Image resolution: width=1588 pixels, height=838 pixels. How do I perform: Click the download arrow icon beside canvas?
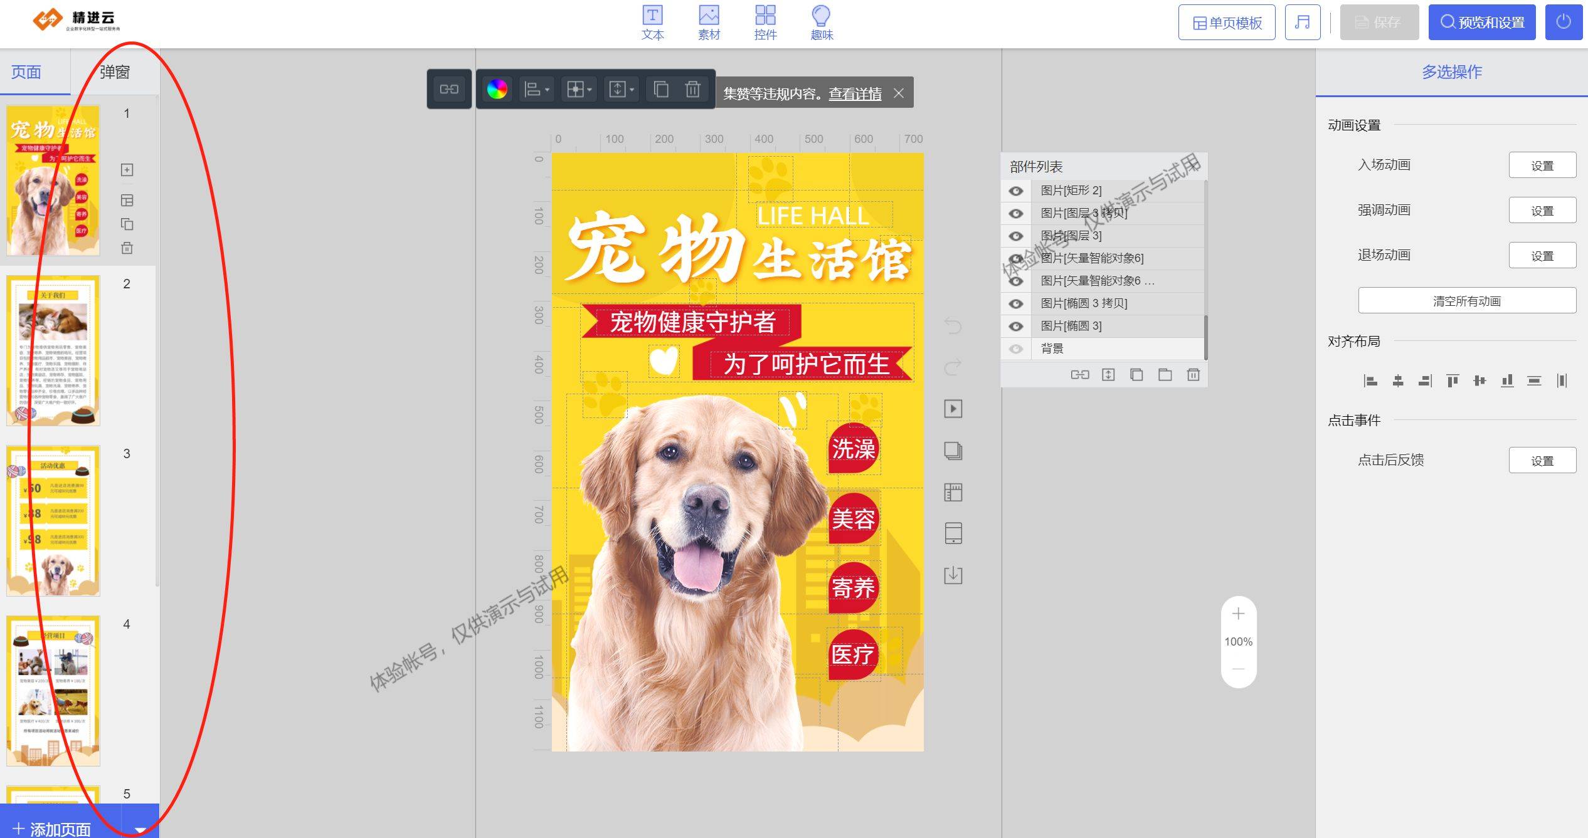tap(953, 575)
